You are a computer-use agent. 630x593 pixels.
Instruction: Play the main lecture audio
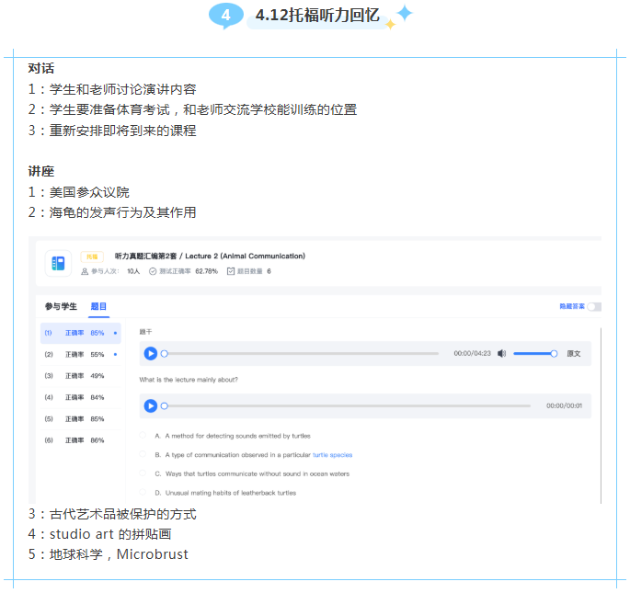click(151, 353)
